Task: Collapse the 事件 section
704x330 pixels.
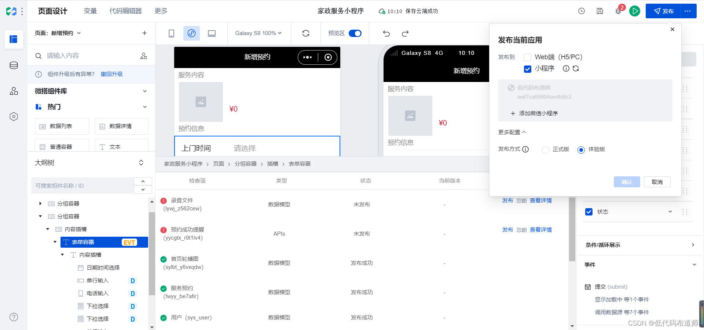Action: click(x=694, y=265)
